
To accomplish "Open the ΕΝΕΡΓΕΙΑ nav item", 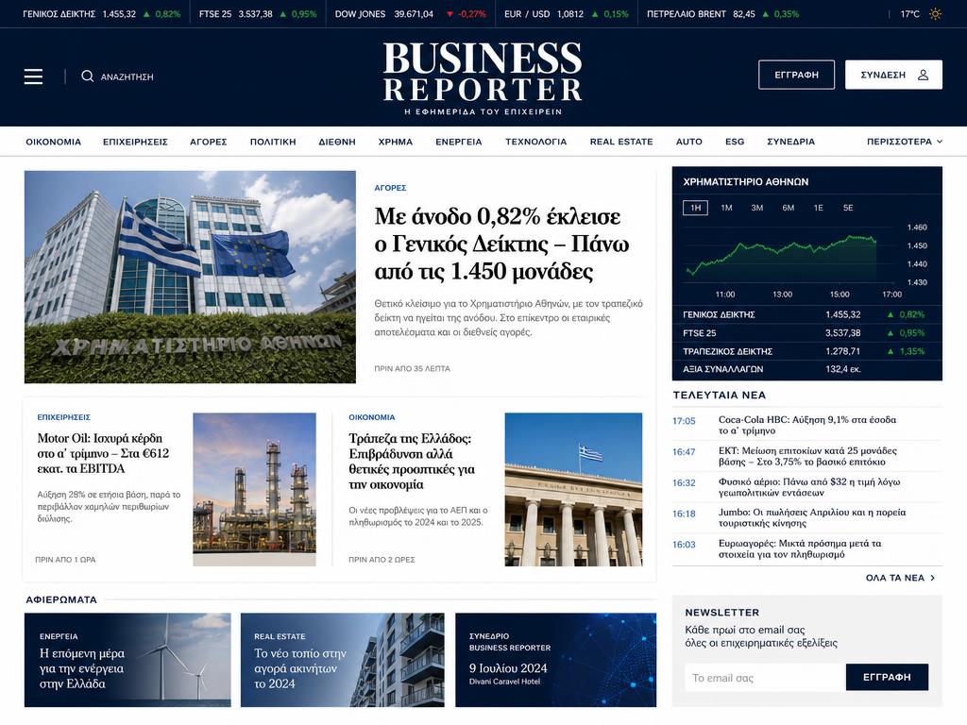I will (458, 142).
